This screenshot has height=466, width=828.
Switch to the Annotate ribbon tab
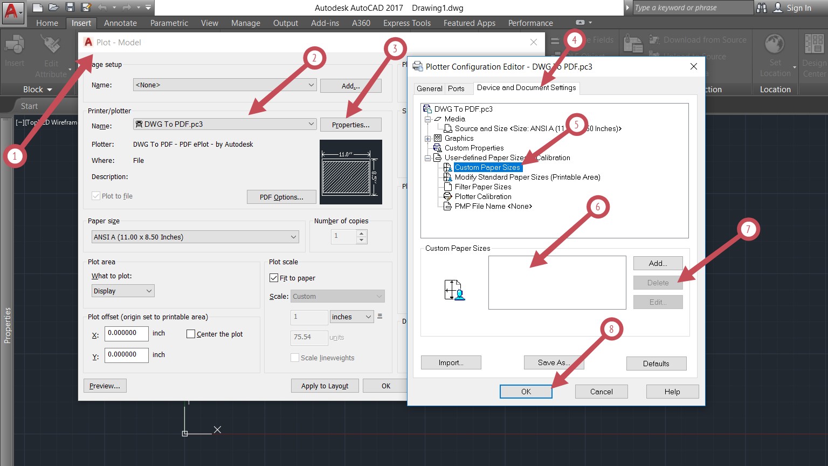[x=120, y=23]
